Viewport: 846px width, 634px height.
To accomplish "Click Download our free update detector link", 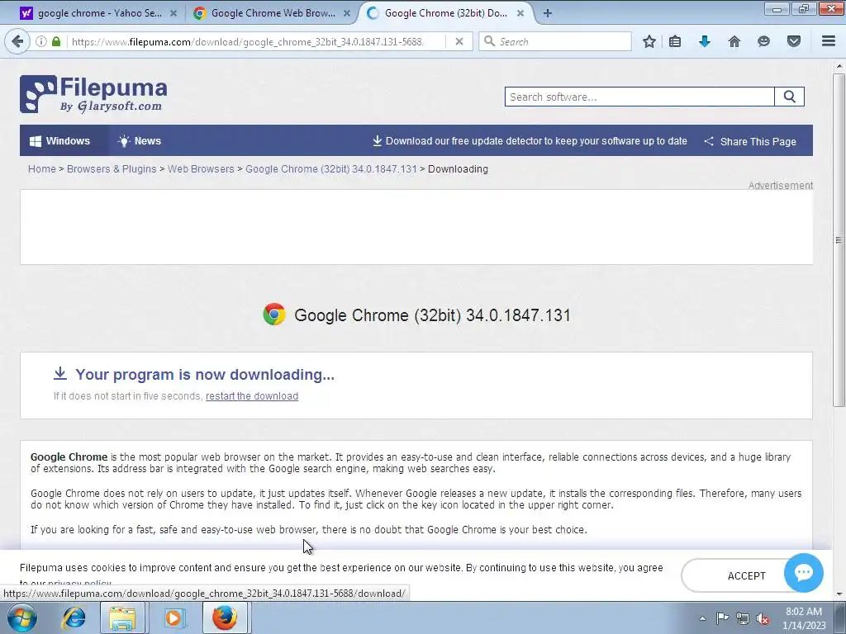I will [x=530, y=141].
